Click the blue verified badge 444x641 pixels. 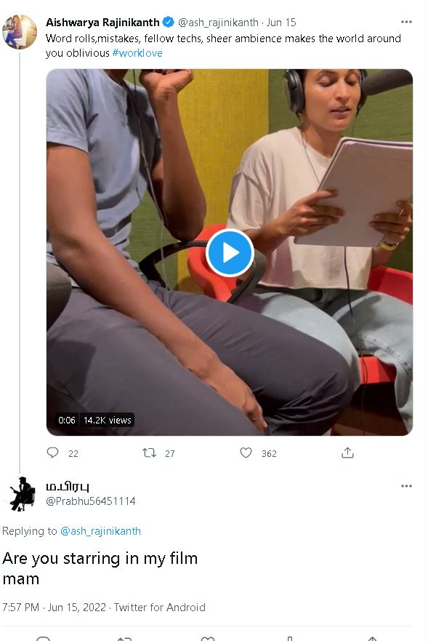tap(168, 23)
